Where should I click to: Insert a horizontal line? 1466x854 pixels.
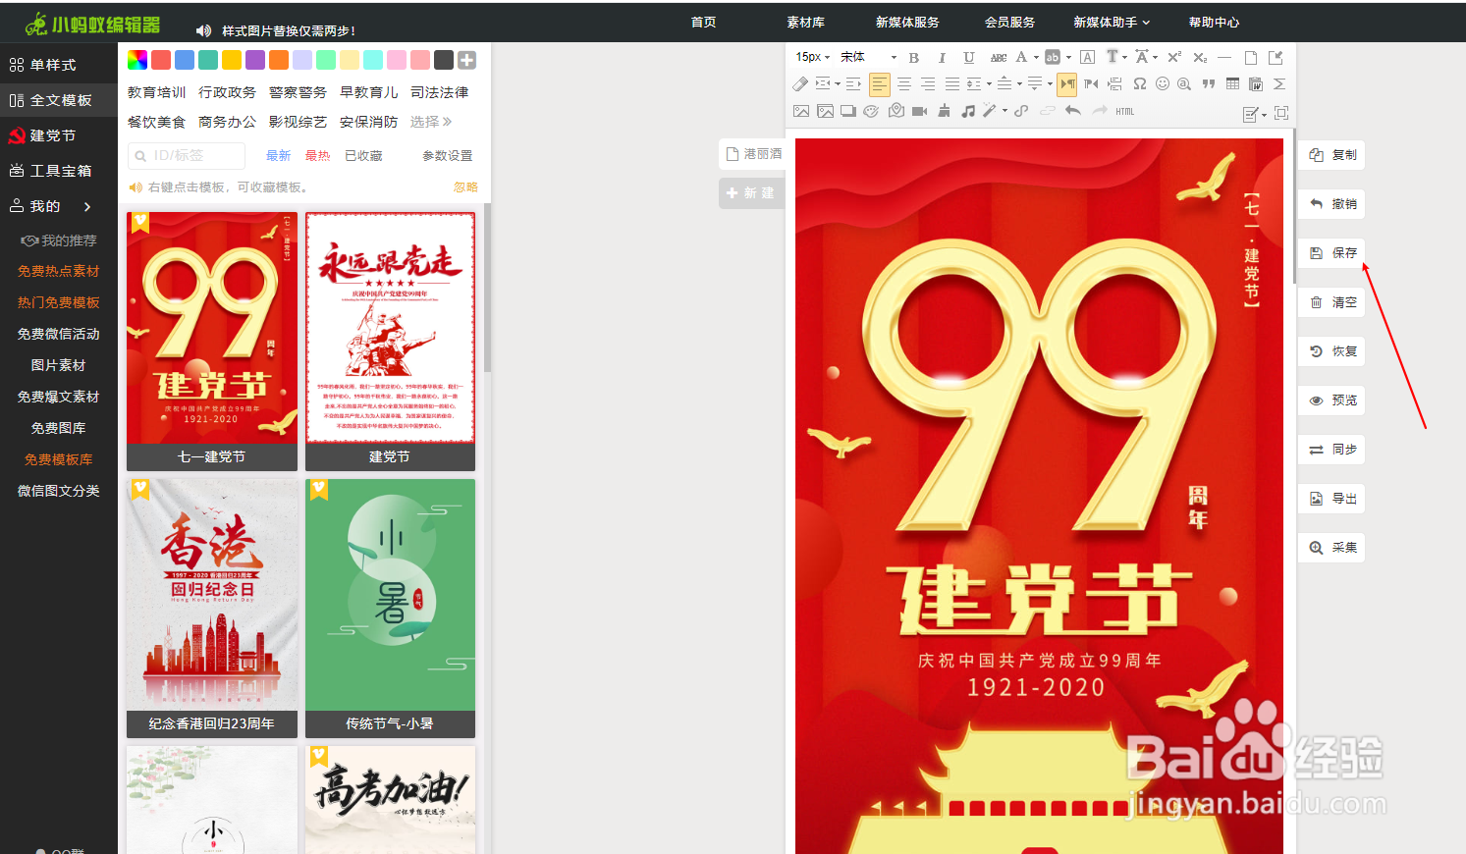(x=1224, y=58)
